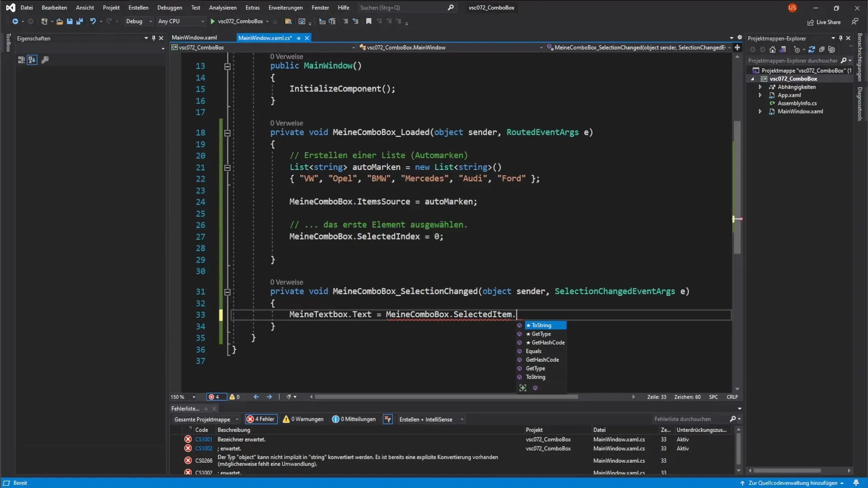Click the editor horizontal scrollbar thumb
868x488 pixels.
446,397
